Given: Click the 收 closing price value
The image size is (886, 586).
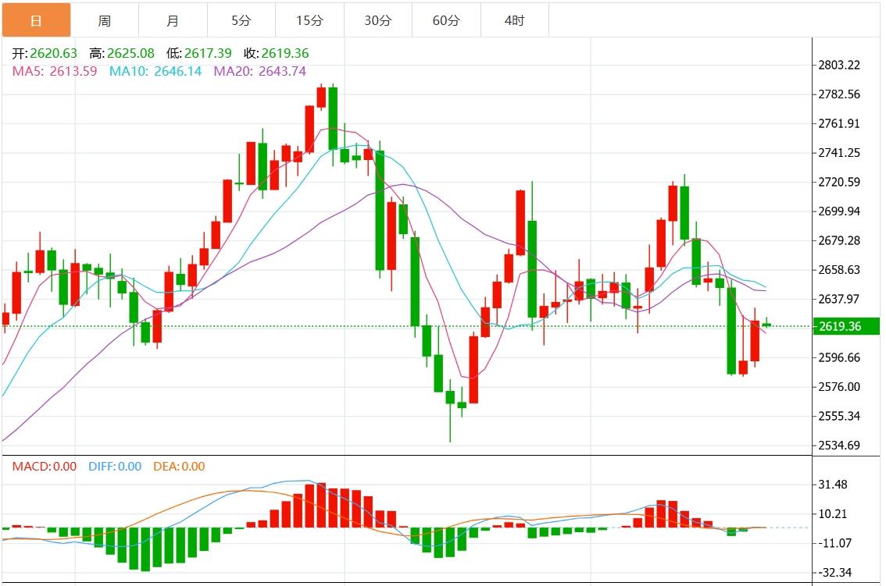Looking at the screenshot, I should coord(284,54).
